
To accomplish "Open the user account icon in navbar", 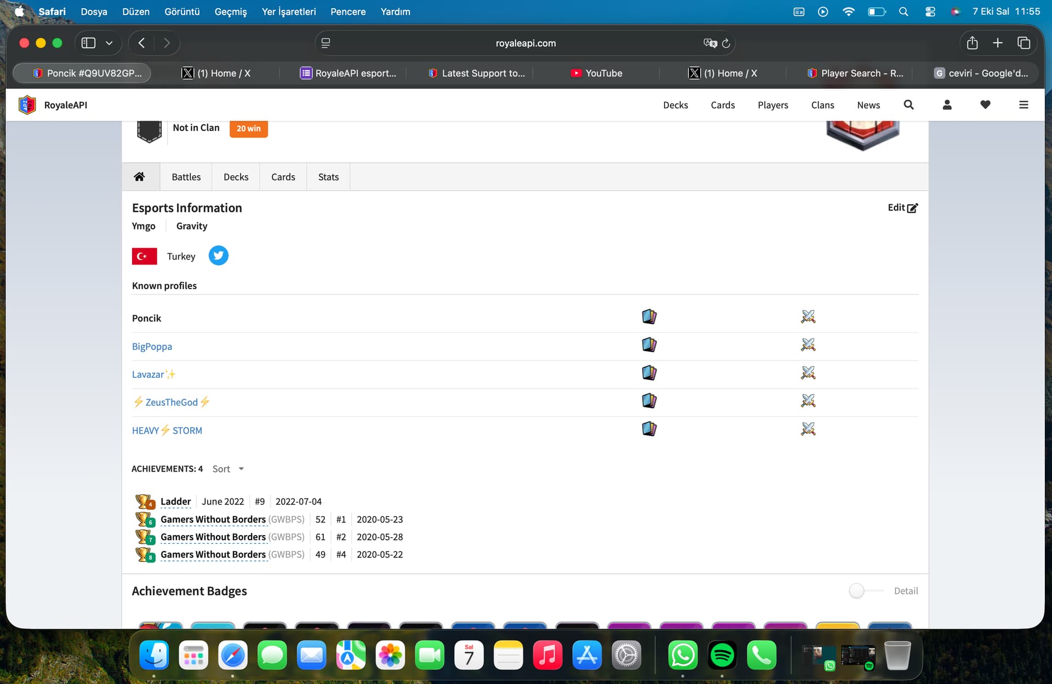I will pyautogui.click(x=947, y=105).
